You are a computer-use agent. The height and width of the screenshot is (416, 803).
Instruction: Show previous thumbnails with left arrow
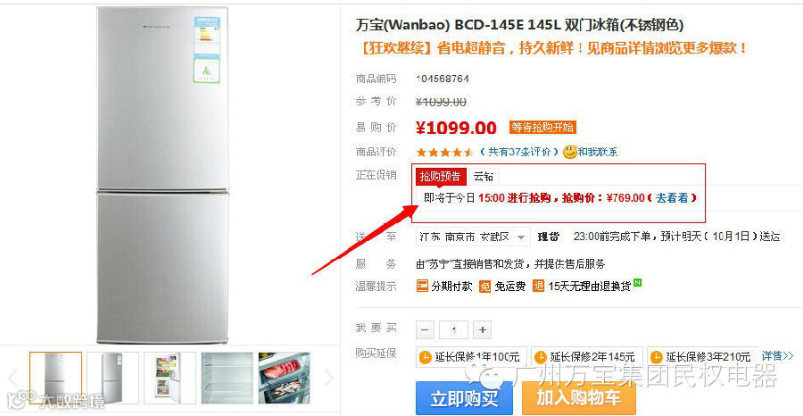(x=13, y=379)
